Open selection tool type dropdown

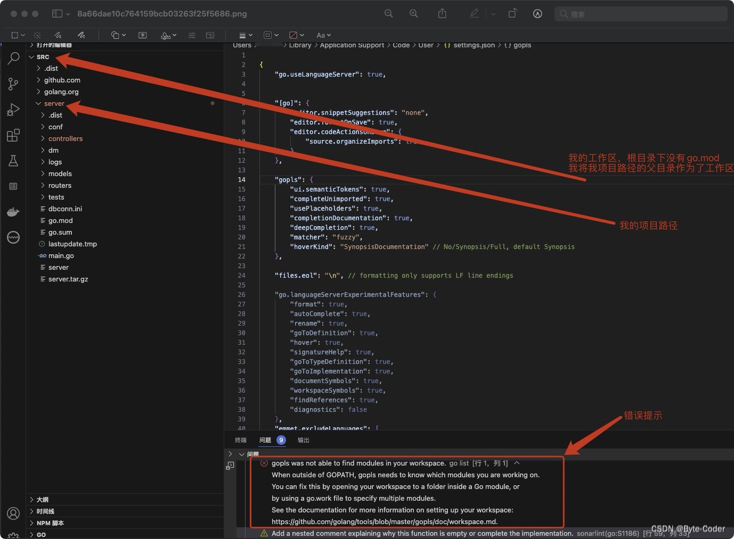point(23,35)
